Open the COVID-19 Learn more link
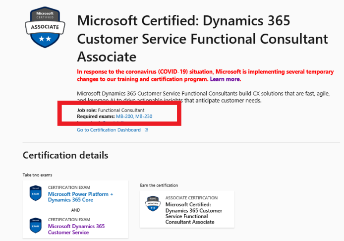344x241 pixels. pyautogui.click(x=226, y=79)
